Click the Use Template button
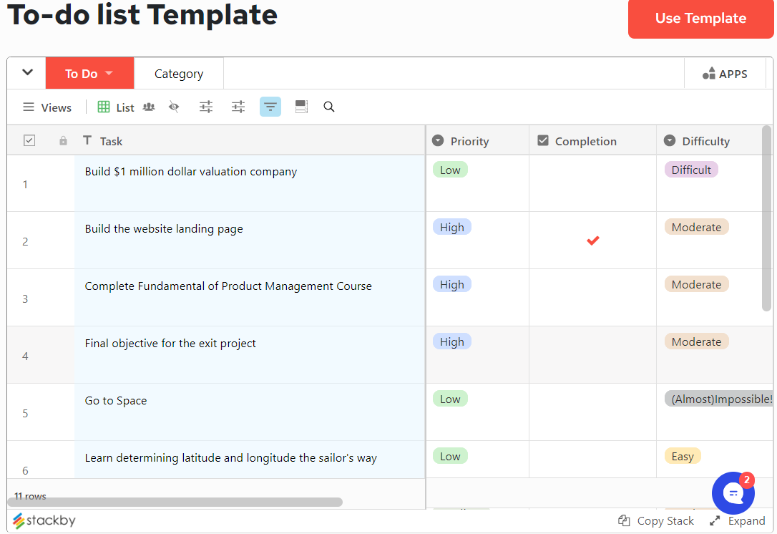The width and height of the screenshot is (777, 534). (700, 19)
